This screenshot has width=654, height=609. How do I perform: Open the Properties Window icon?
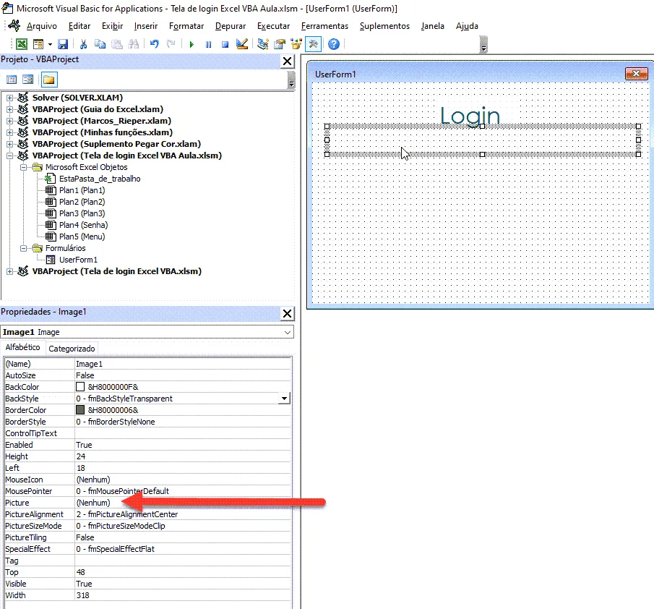pos(280,44)
